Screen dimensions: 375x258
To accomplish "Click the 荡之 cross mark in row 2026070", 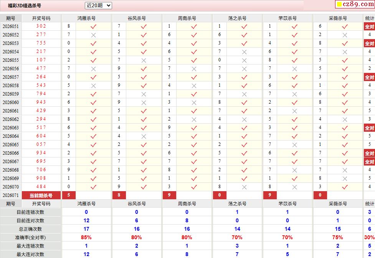I will tap(244, 187).
